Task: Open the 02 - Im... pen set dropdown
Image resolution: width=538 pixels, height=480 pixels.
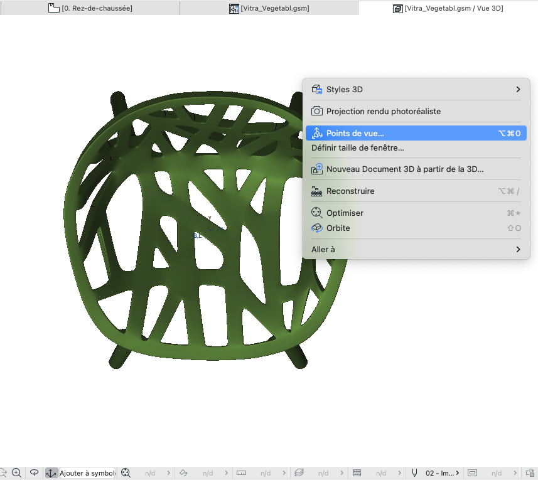Action: tap(442, 473)
